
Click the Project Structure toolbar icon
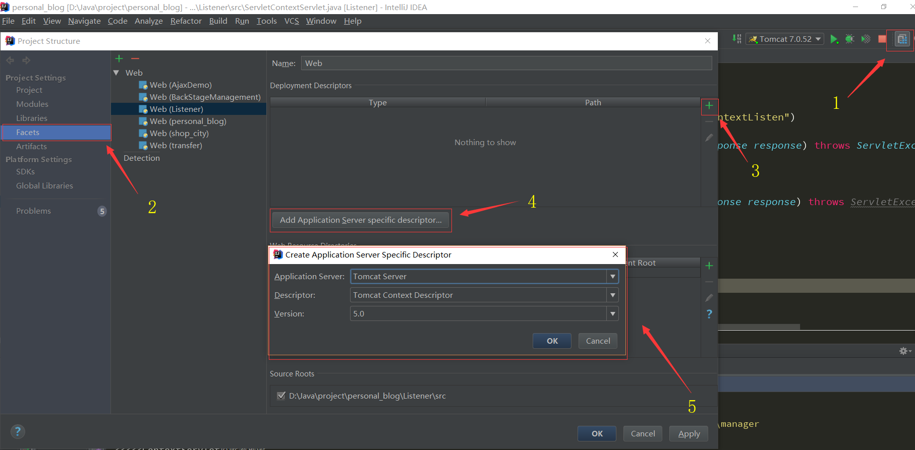(902, 39)
